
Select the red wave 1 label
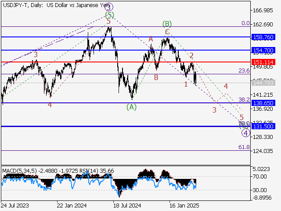186,84
